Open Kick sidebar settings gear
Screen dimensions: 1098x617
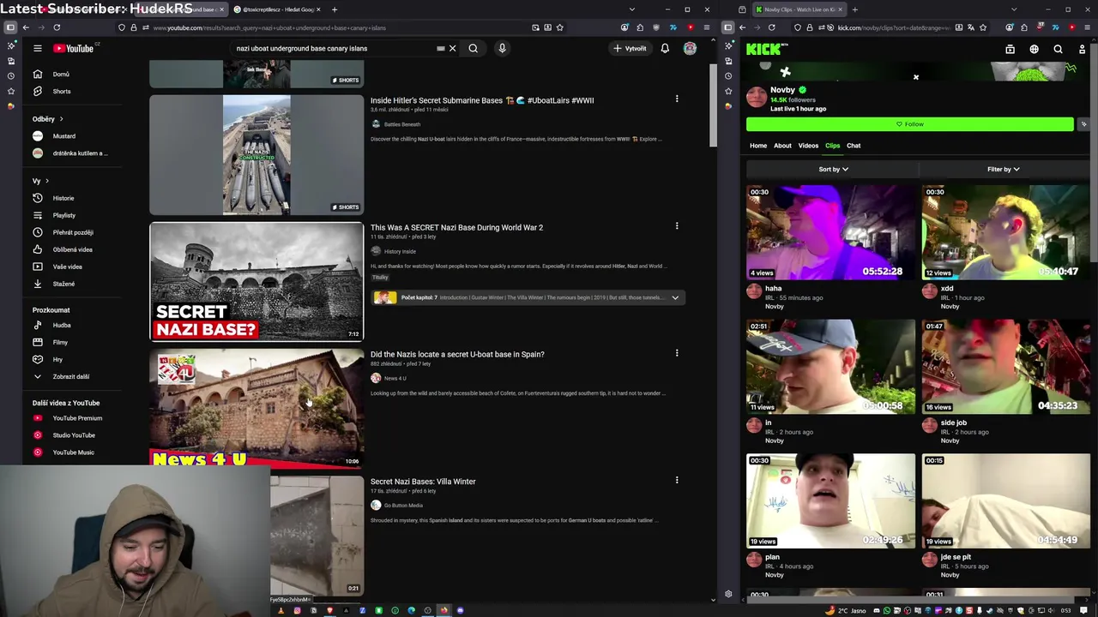pyautogui.click(x=728, y=594)
